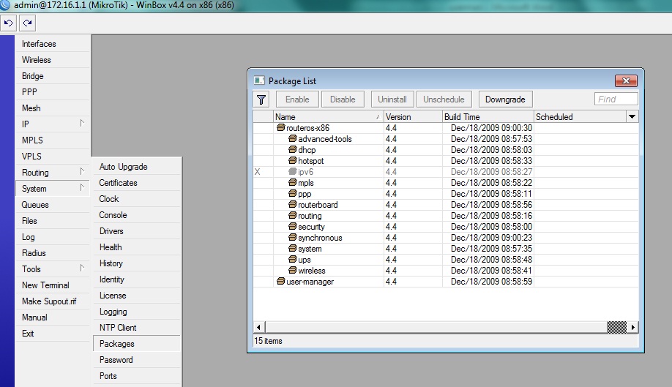Click the horizontal scrollbar right arrow
Viewport: 672px width, 387px height.
pos(633,328)
